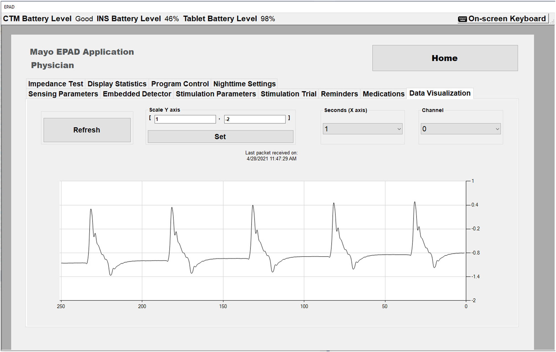Click the Refresh button
The image size is (556, 352).
tap(87, 130)
